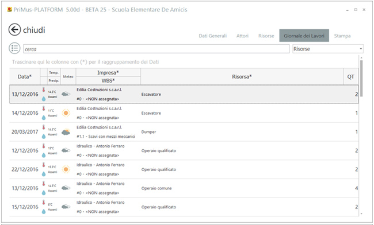Click Dumper resource cell
This screenshot has width=374, height=225.
point(148,132)
